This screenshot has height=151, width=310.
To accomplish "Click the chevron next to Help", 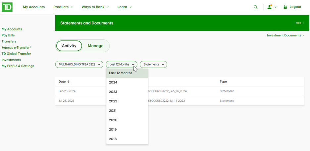I will (303, 23).
